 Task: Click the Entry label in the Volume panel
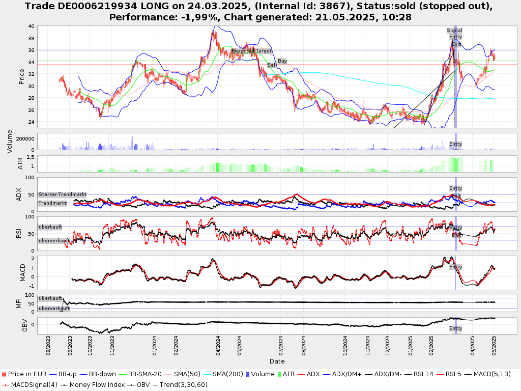click(x=455, y=145)
